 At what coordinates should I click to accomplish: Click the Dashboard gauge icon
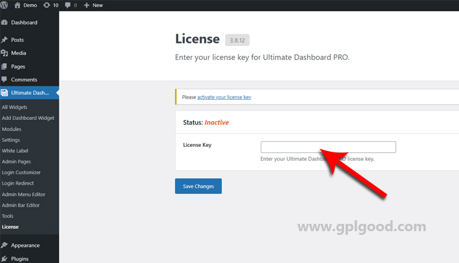(5, 23)
